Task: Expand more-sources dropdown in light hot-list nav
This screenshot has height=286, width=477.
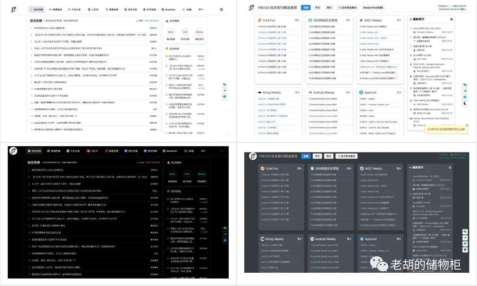Action: [x=201, y=9]
